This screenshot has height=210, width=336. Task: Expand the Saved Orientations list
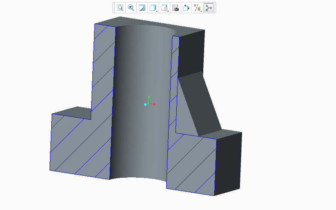point(164,8)
